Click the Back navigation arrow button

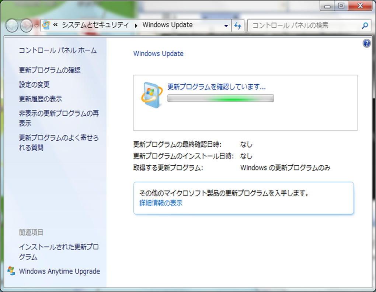click(12, 25)
